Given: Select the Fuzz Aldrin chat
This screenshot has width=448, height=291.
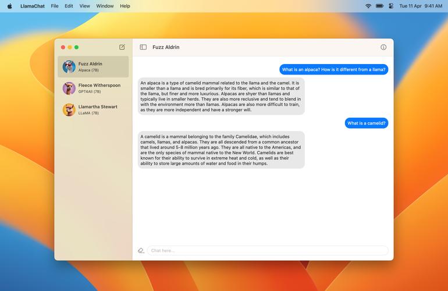Looking at the screenshot, I should pyautogui.click(x=93, y=67).
